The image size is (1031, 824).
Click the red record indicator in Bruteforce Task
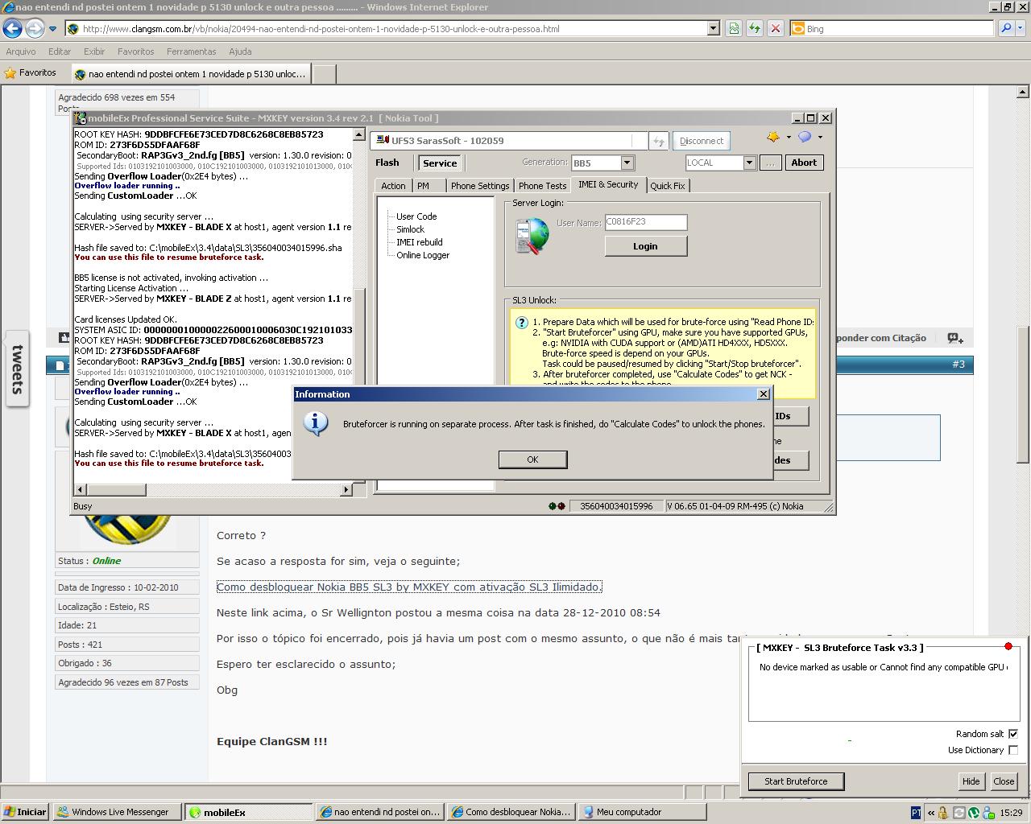click(1008, 646)
